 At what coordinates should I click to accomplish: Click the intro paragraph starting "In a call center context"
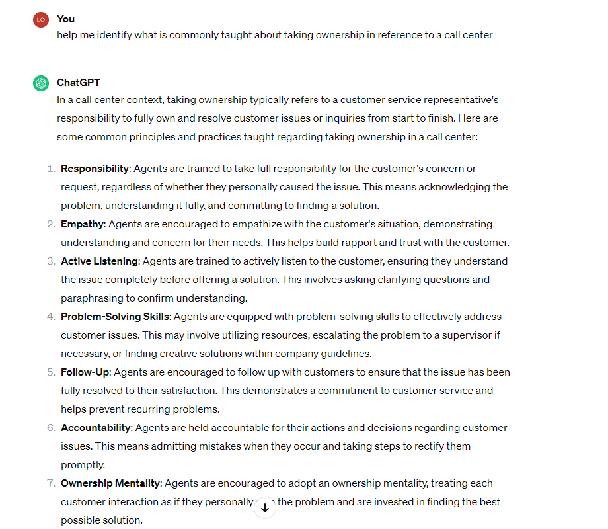(278, 118)
